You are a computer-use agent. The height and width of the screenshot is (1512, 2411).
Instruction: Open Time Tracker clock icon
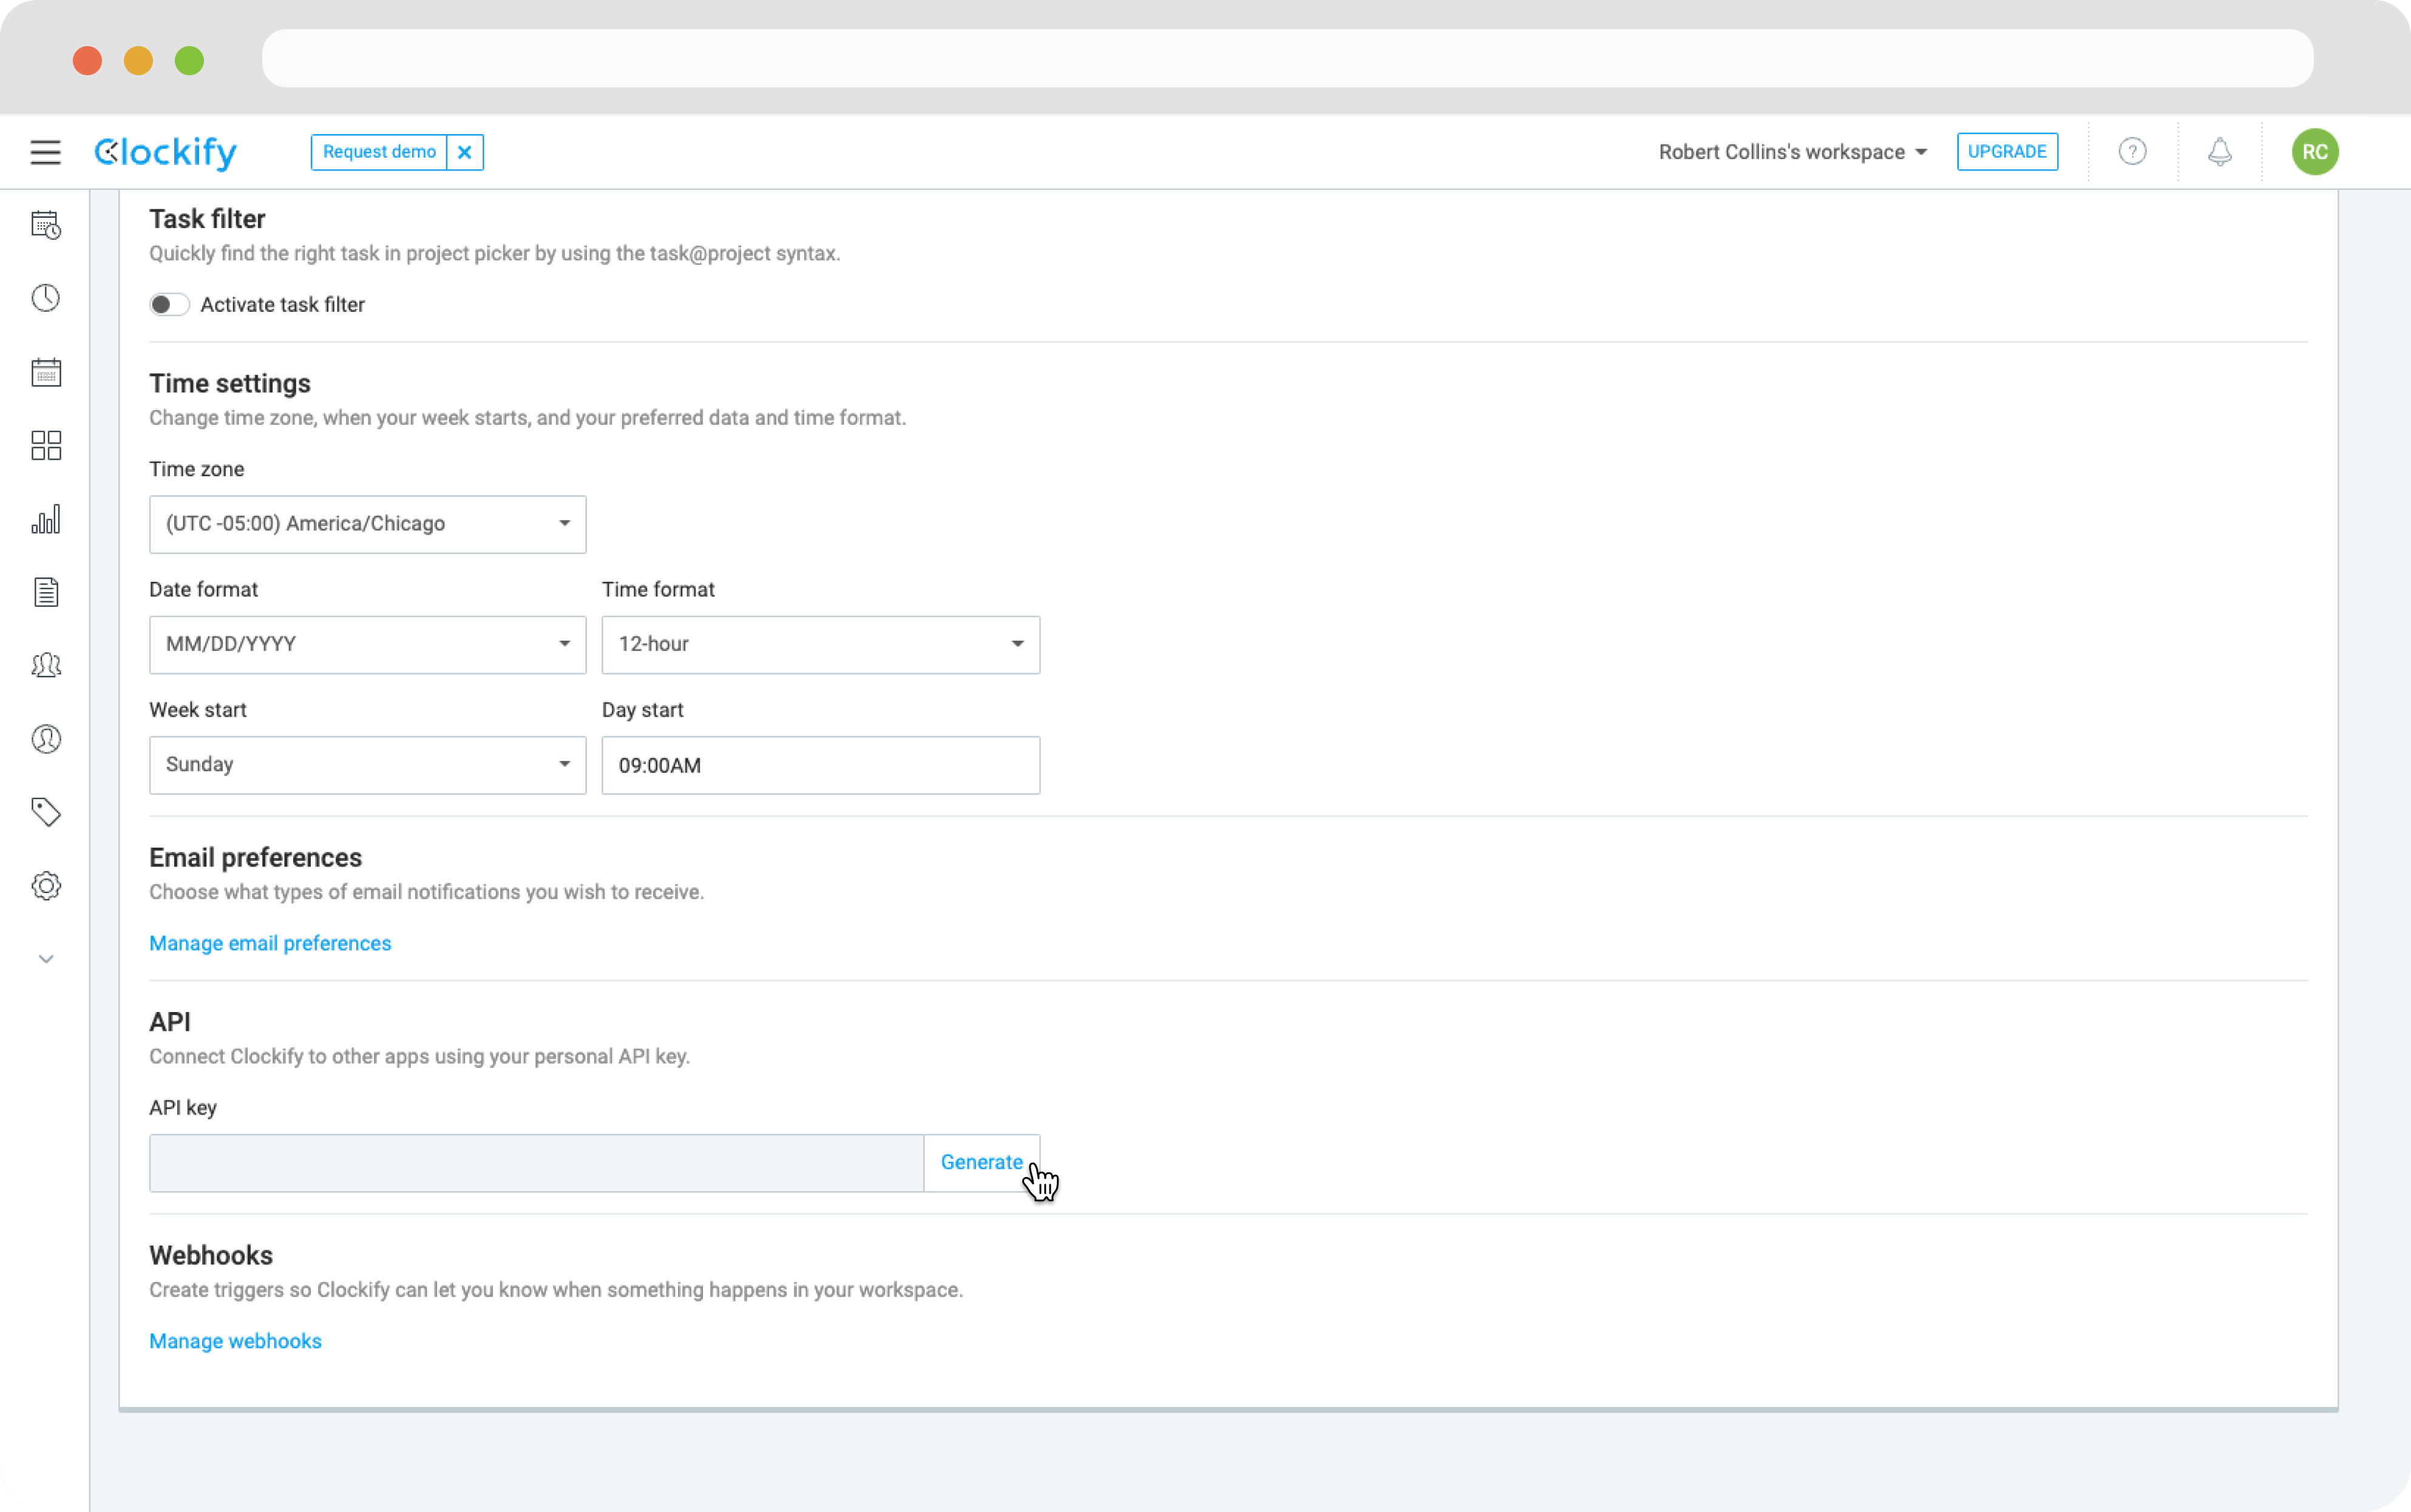click(46, 298)
